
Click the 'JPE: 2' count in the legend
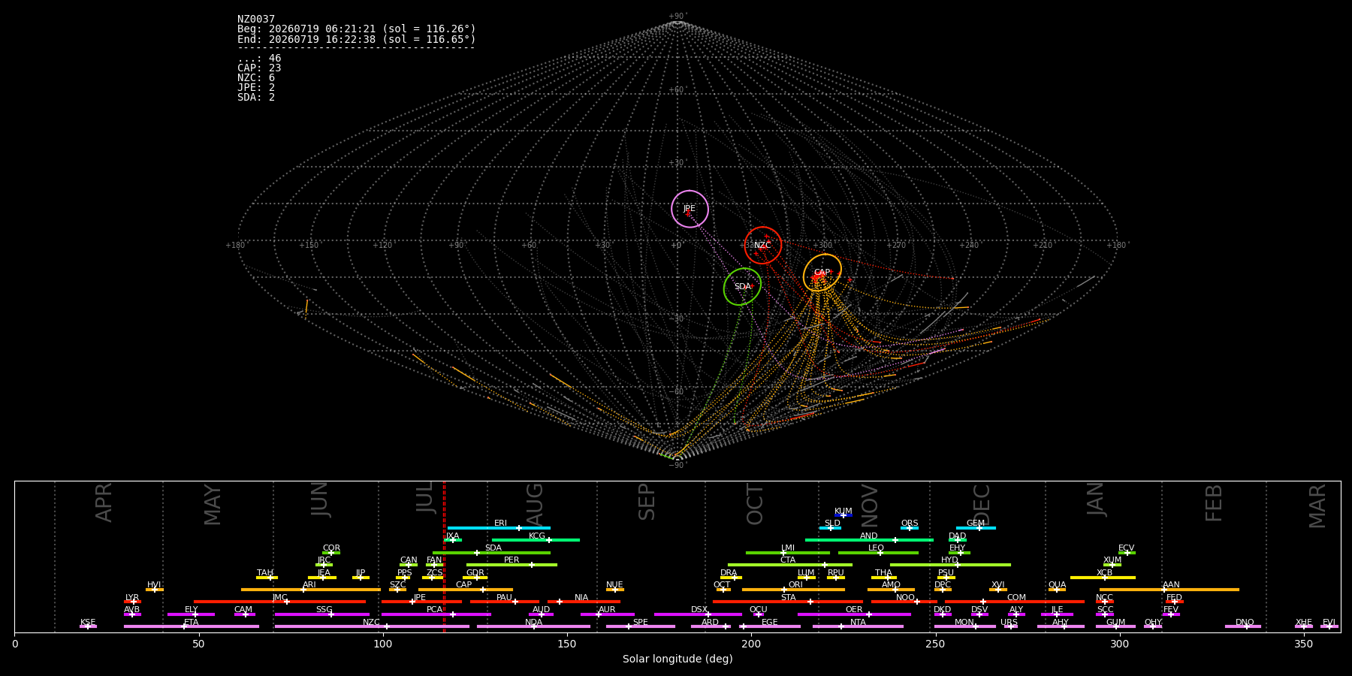(256, 88)
